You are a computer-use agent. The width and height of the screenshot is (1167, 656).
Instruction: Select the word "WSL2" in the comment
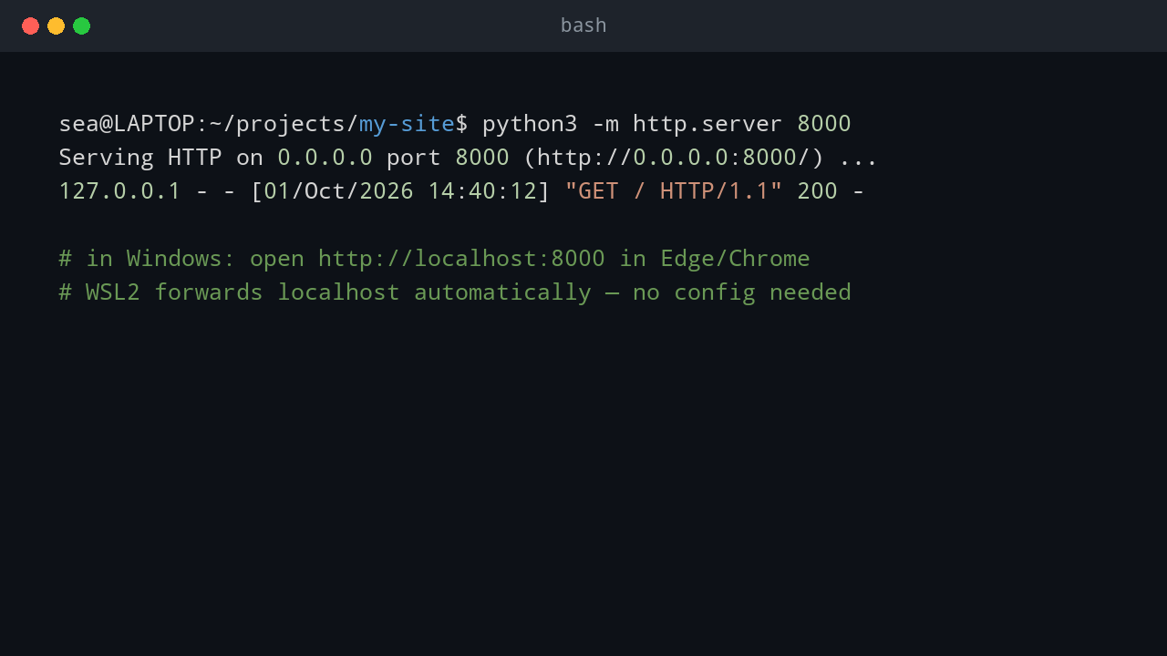click(113, 292)
